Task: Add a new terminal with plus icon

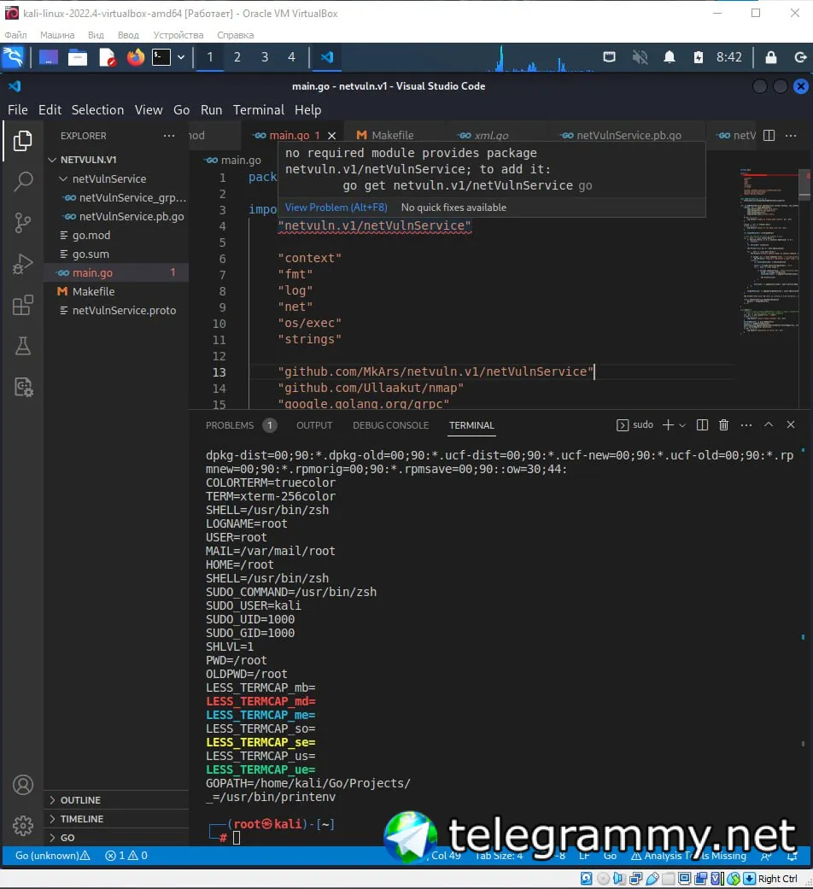Action: click(x=668, y=425)
